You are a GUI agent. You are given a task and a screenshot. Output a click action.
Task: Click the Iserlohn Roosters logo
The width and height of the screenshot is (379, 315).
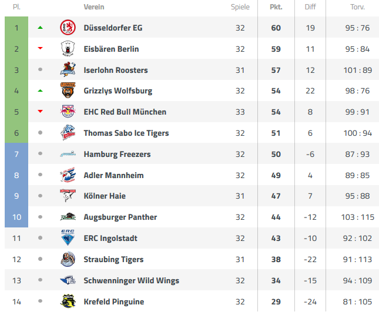click(x=68, y=69)
